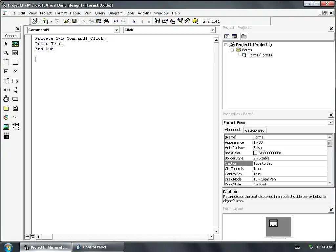336x252 pixels.
Task: Select the PictureBox control tool
Action: (15, 44)
